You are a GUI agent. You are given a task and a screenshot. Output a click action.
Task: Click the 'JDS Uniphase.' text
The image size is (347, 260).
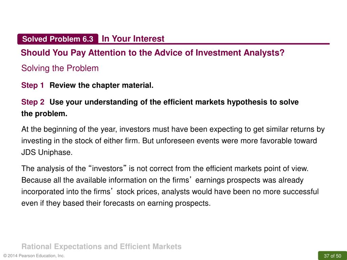point(47,152)
